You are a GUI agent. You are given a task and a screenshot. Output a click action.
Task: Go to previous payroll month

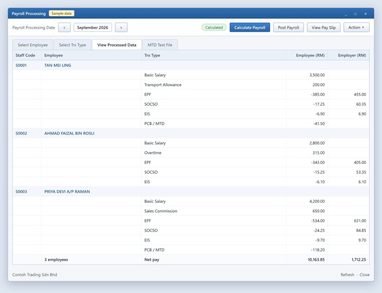coord(64,28)
